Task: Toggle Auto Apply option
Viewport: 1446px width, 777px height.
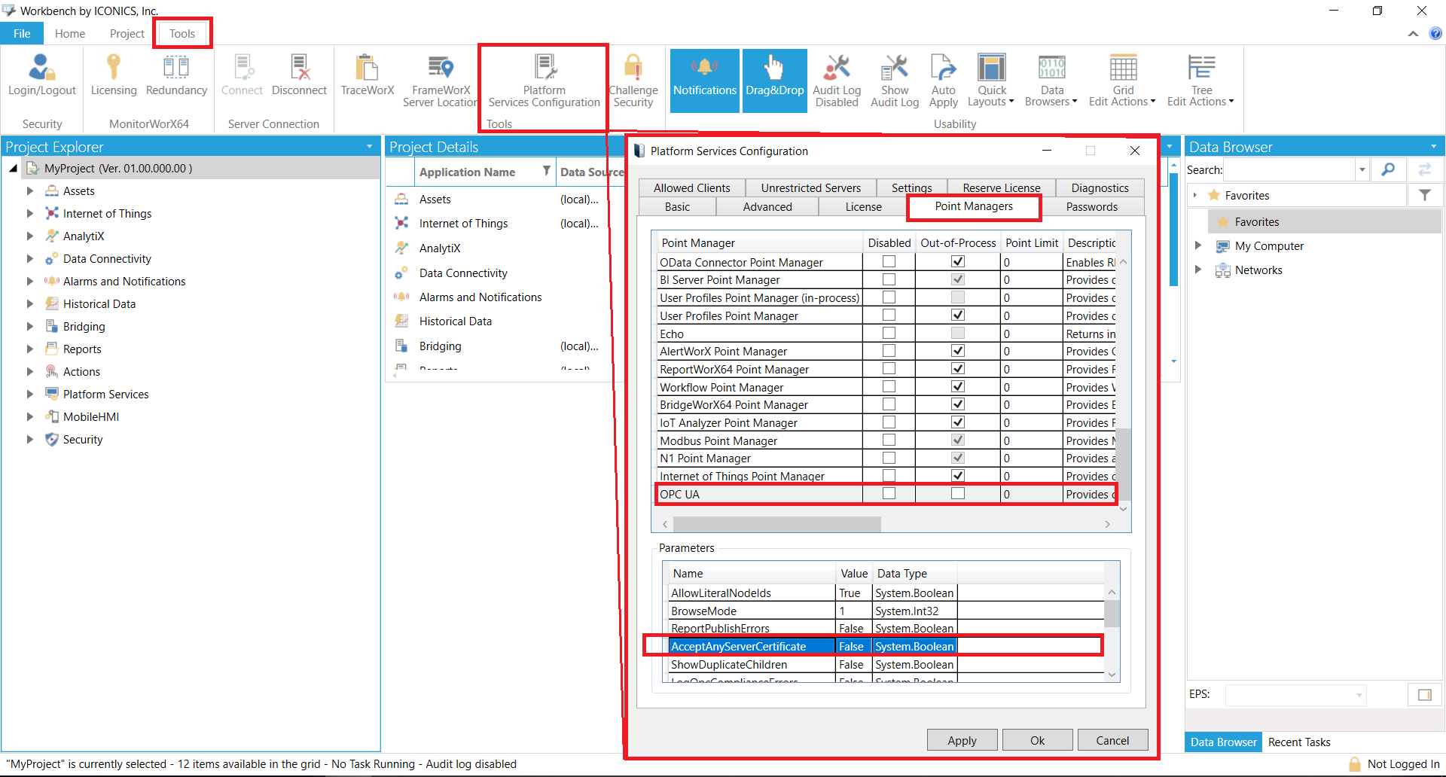Action: point(943,81)
